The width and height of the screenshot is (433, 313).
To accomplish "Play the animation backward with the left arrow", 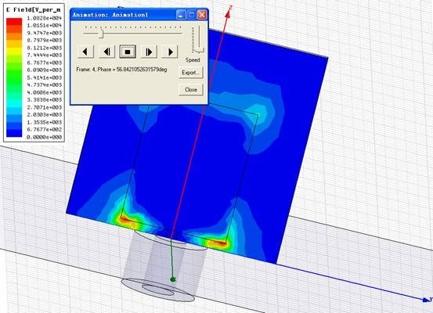I will [x=85, y=52].
